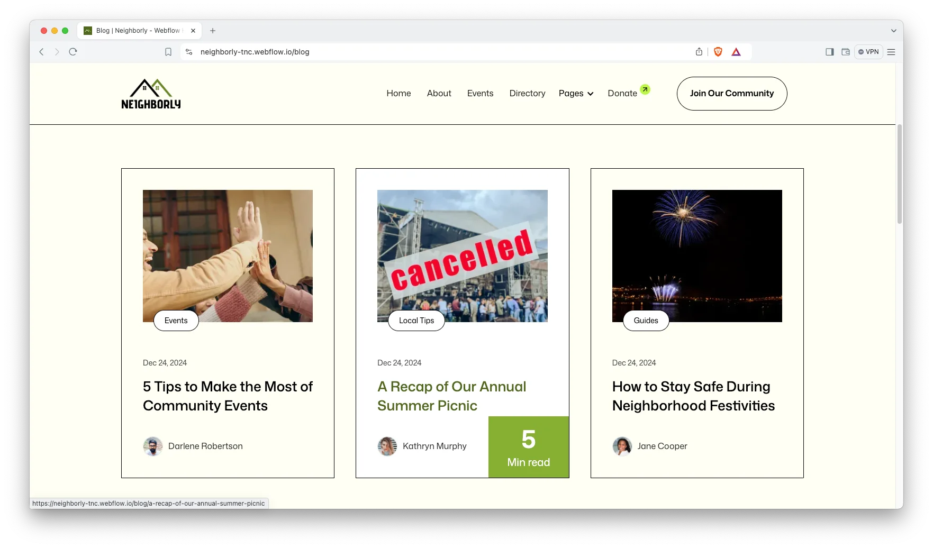Open the Local Tips category tag
The image size is (933, 548).
pos(416,321)
